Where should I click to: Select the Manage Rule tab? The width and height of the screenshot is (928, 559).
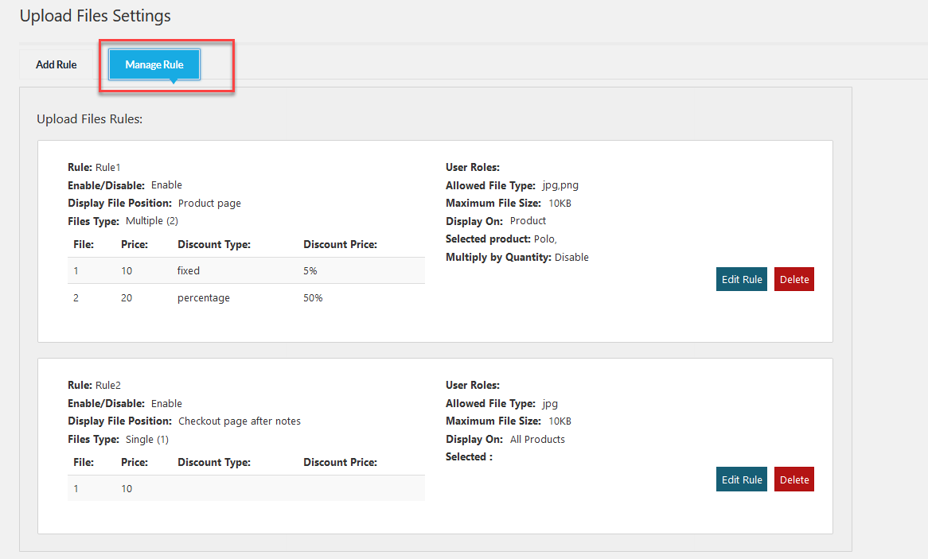pos(153,65)
